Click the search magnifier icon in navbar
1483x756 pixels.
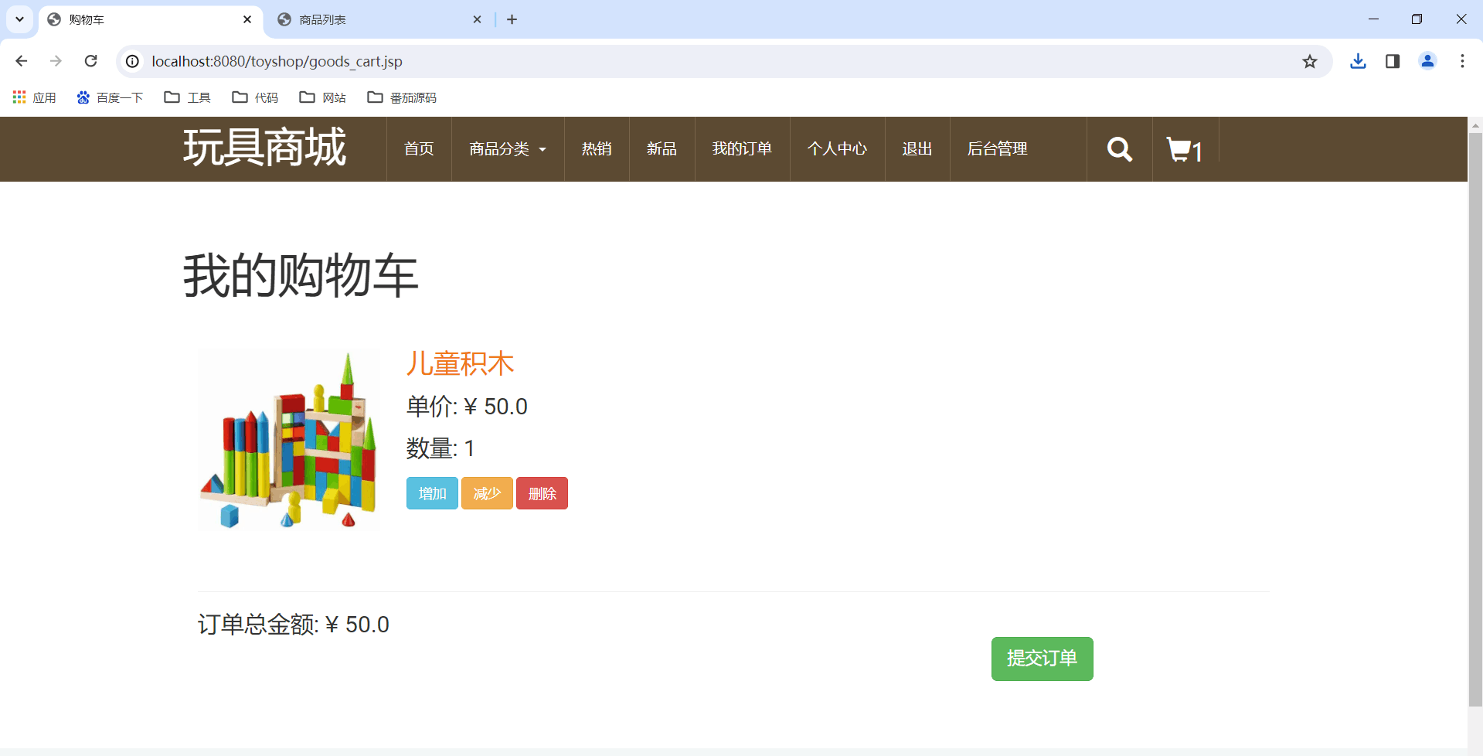coord(1119,149)
